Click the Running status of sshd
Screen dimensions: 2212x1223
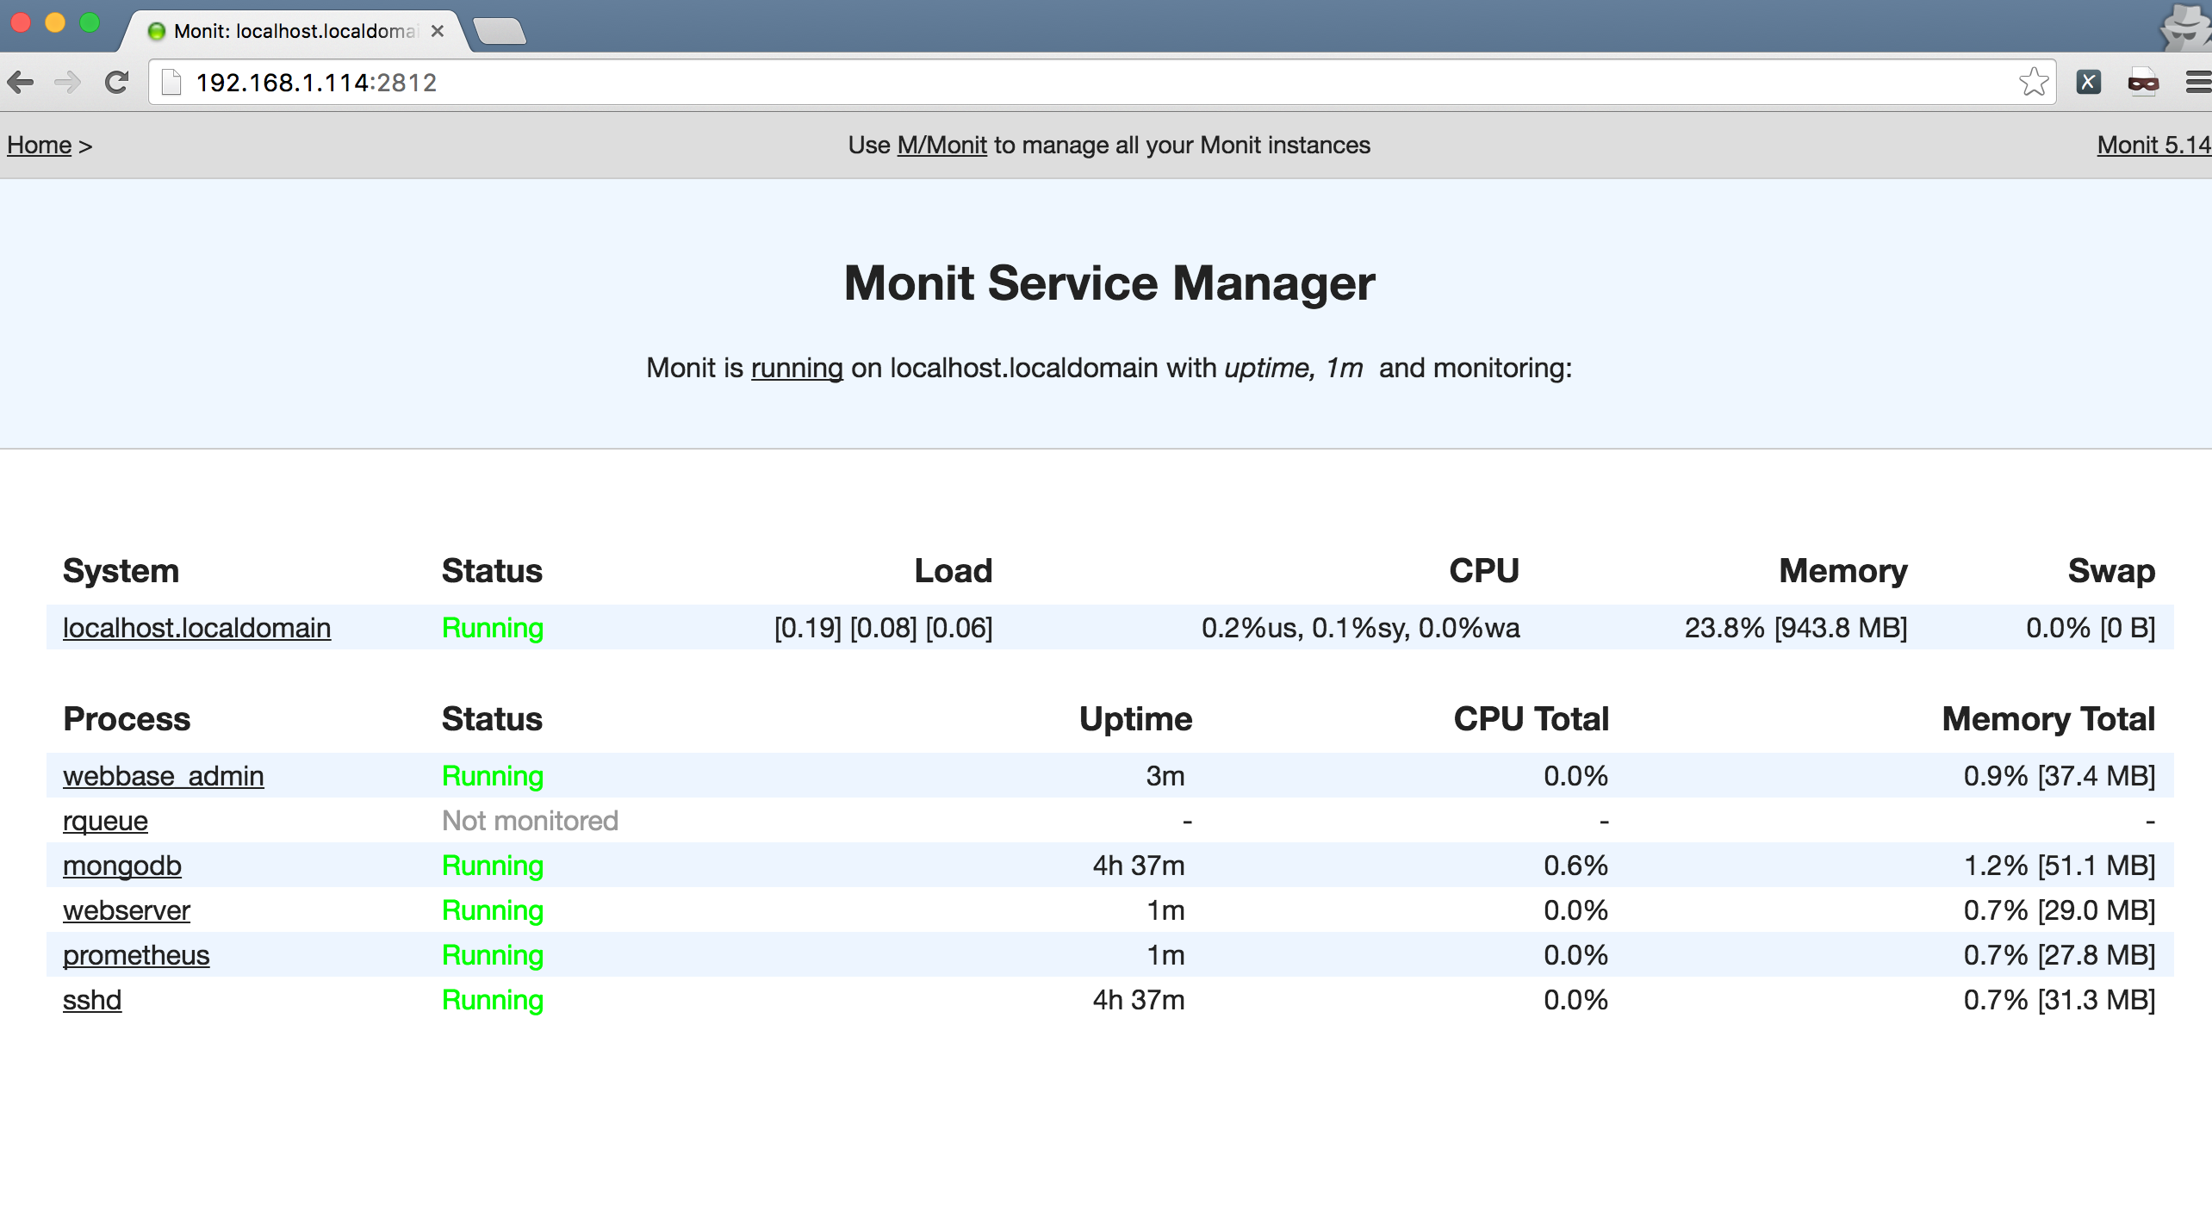[493, 1000]
